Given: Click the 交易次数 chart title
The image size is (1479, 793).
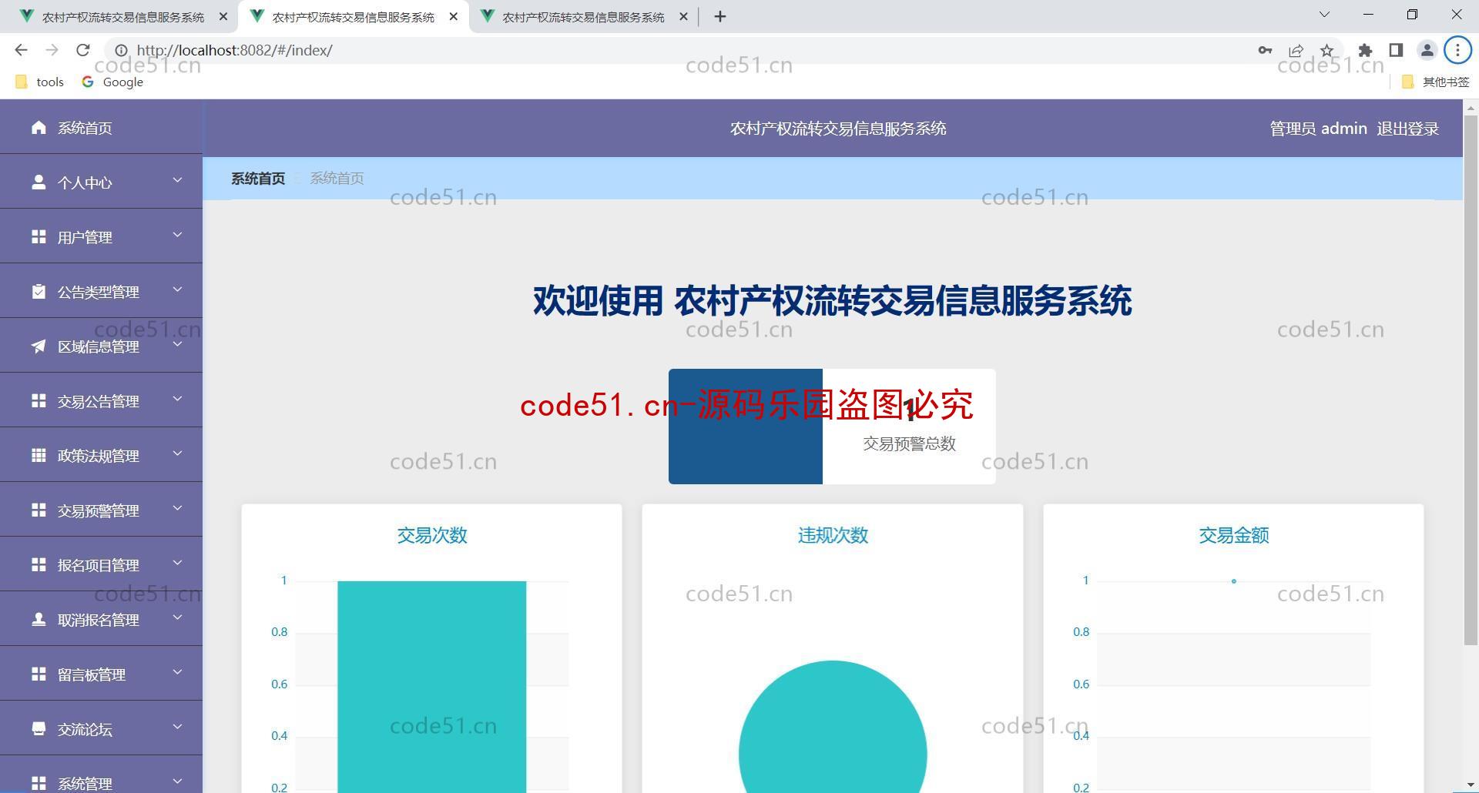Looking at the screenshot, I should click(x=431, y=535).
